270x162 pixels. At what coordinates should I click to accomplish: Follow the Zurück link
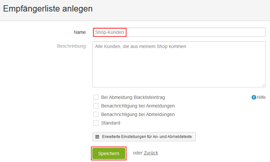151,153
